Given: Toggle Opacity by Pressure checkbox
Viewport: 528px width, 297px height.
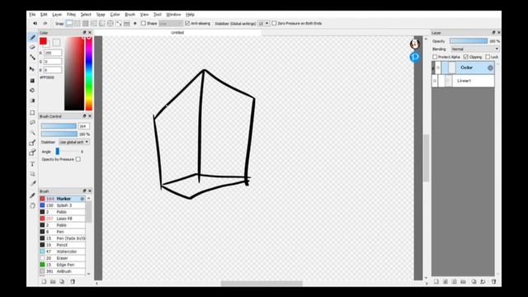Looking at the screenshot, I should [x=78, y=159].
